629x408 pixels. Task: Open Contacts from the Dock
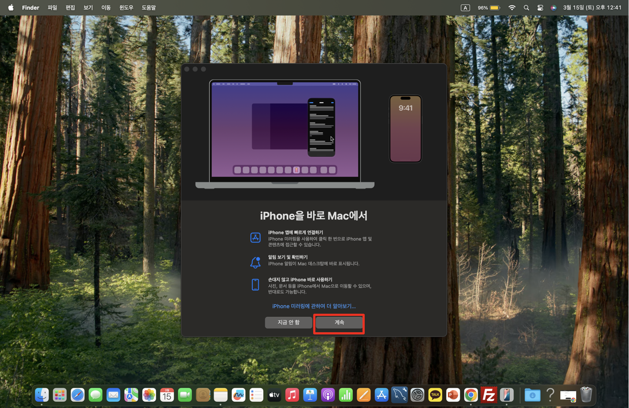tap(203, 395)
